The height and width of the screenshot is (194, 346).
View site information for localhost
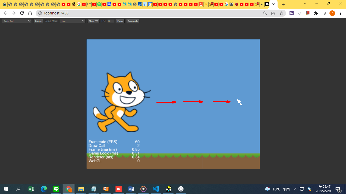click(x=40, y=13)
